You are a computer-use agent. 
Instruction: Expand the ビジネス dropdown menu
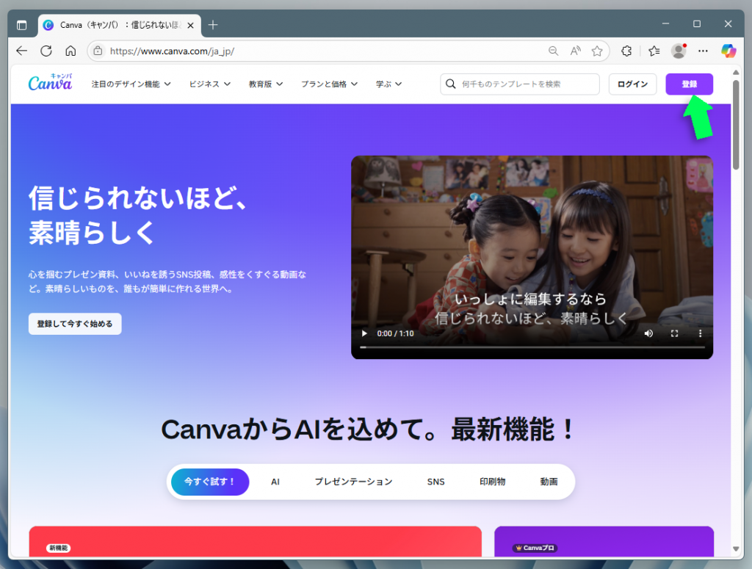click(210, 84)
